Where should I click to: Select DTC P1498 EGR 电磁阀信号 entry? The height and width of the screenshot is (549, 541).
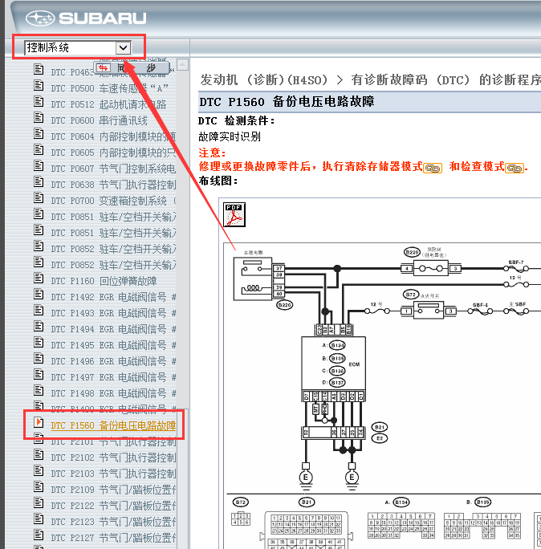(113, 394)
